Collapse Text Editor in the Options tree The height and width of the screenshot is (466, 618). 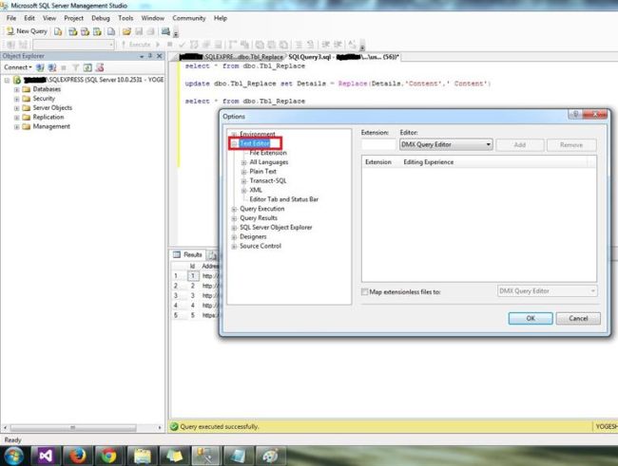click(x=234, y=143)
